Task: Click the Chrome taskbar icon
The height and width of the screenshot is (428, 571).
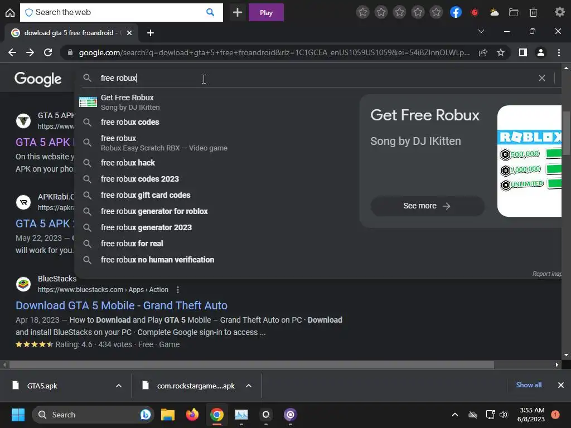Action: pos(217,415)
